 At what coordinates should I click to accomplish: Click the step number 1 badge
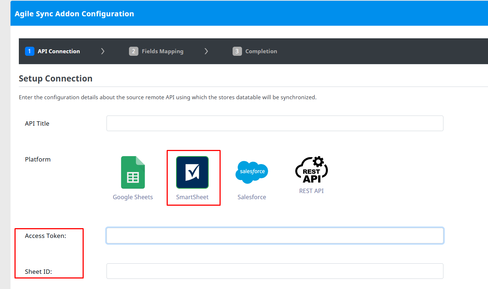tap(29, 51)
